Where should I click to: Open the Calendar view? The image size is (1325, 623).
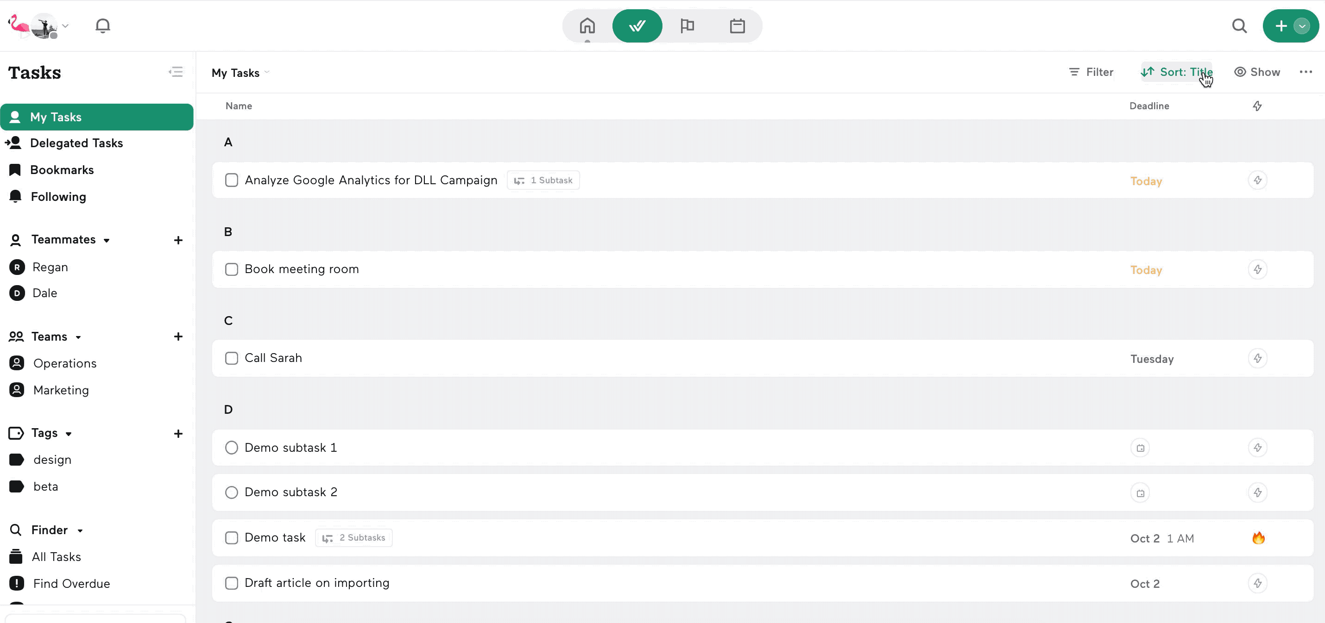[737, 26]
